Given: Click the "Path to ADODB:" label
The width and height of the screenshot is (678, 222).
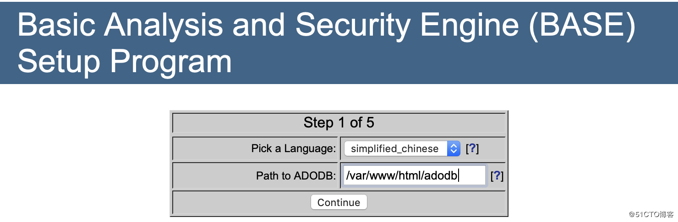Looking at the screenshot, I should coord(296,176).
